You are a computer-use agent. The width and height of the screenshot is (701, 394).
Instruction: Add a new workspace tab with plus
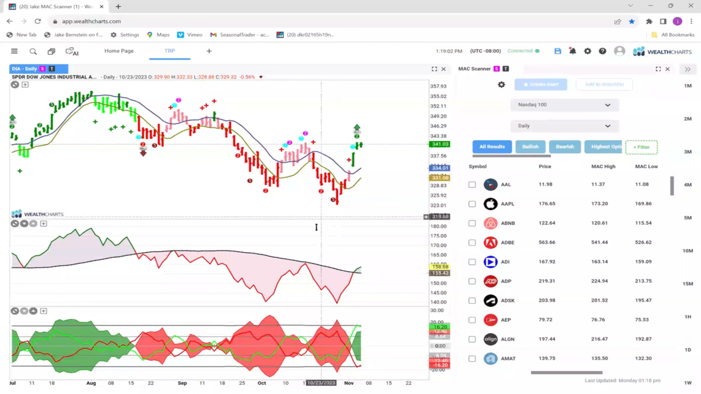point(209,51)
